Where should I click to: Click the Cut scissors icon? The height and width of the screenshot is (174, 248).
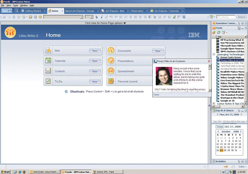tap(4, 17)
